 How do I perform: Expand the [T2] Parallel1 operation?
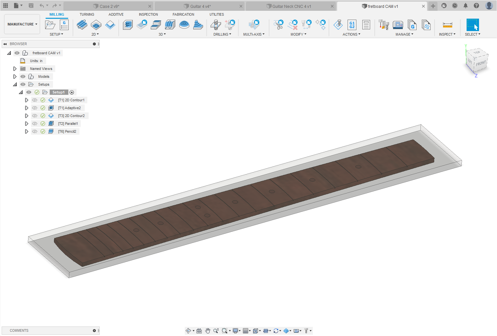(26, 124)
